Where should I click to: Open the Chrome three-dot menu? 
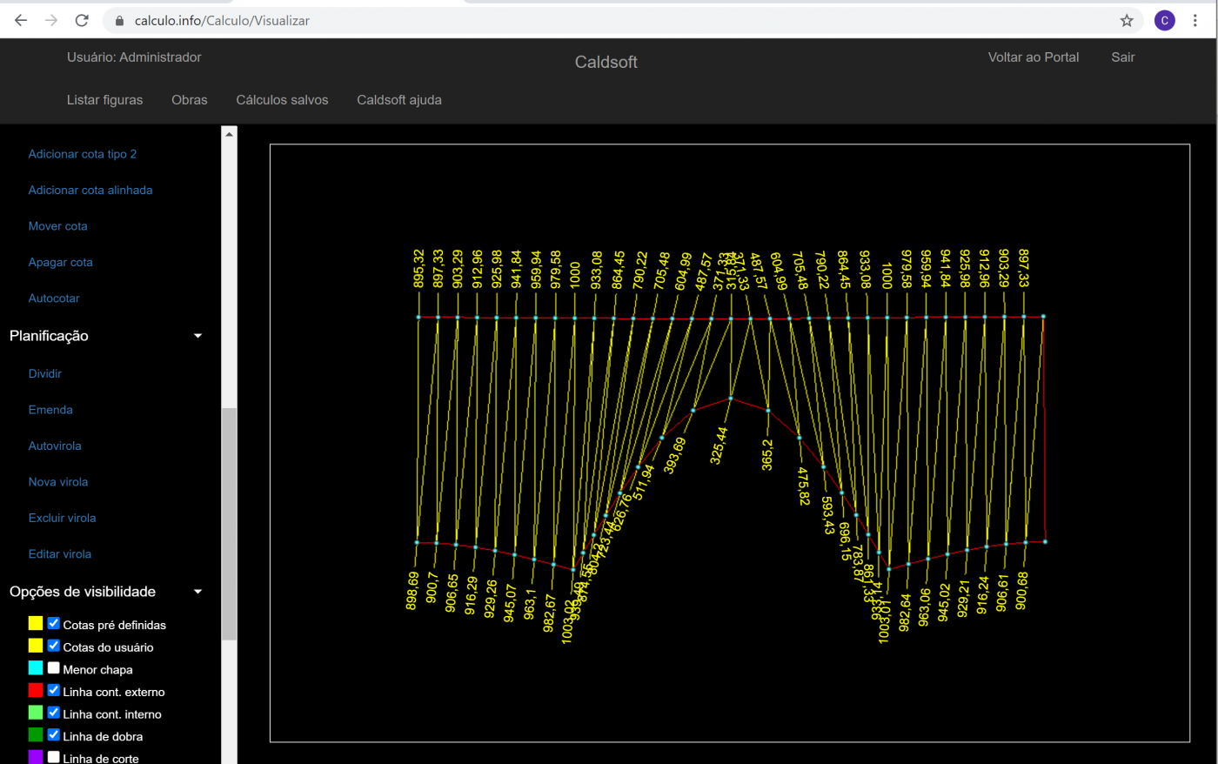1195,20
